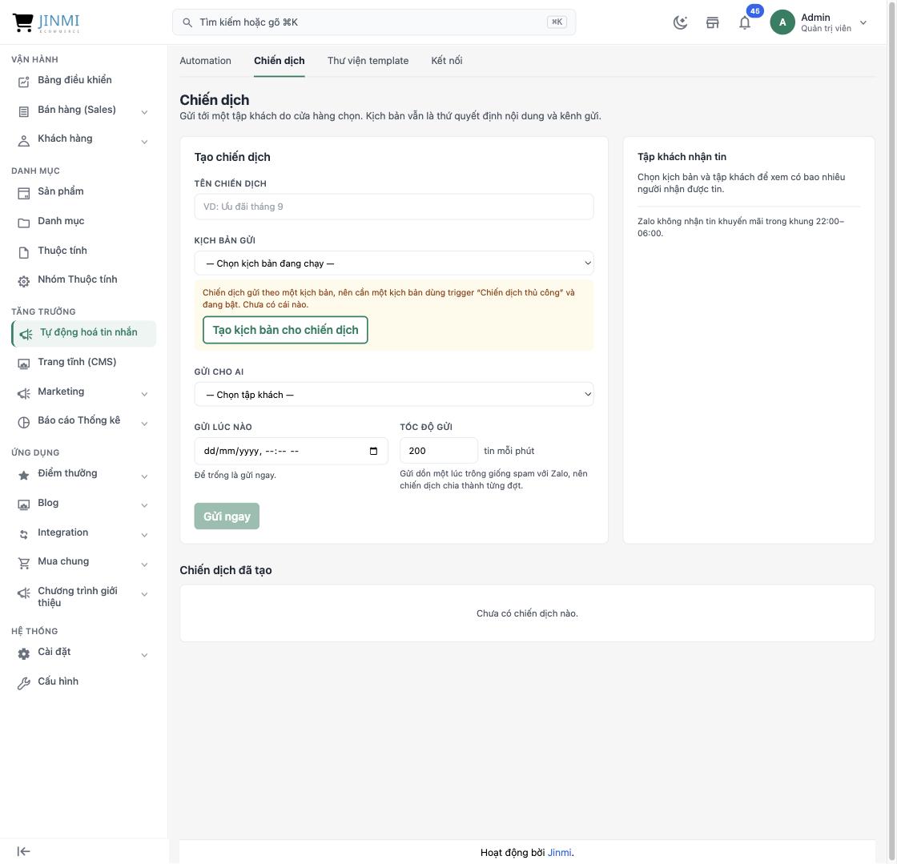
Task: Open the Kịch bản gửi dropdown
Action: pyautogui.click(x=393, y=263)
